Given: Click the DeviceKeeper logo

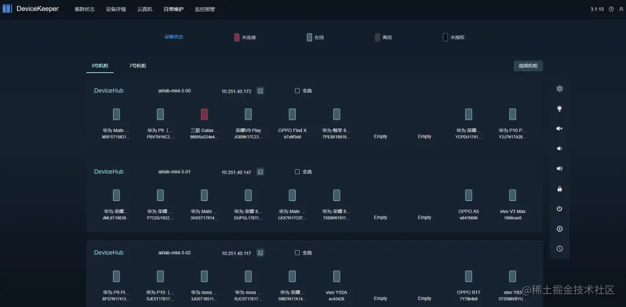Looking at the screenshot, I should [30, 9].
